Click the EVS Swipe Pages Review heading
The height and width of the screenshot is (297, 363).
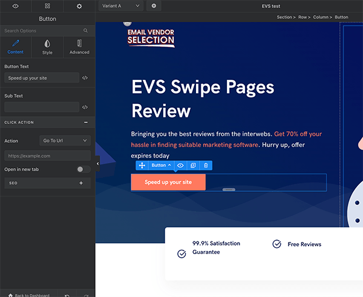pos(203,99)
